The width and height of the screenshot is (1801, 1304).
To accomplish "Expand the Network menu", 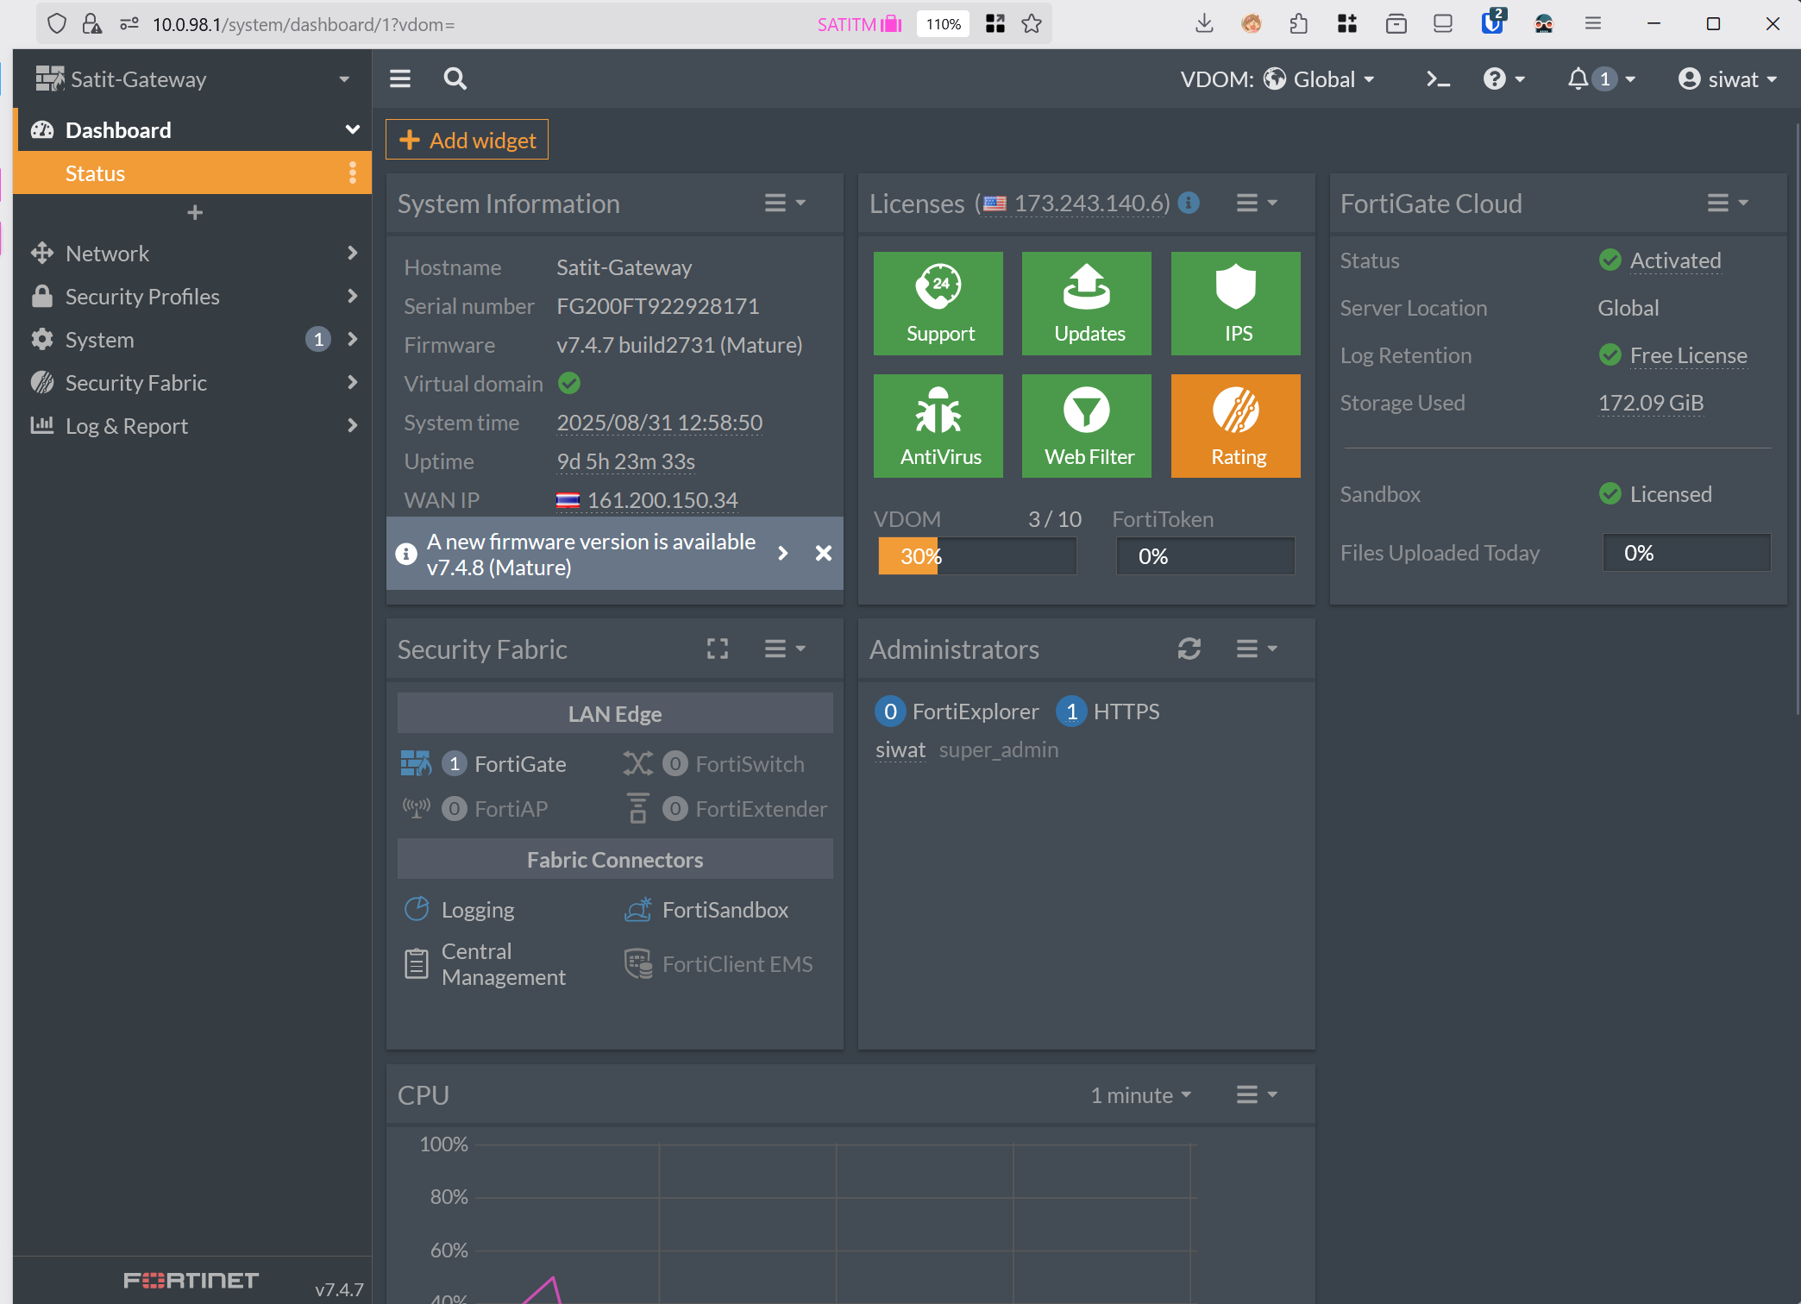I will tap(192, 254).
